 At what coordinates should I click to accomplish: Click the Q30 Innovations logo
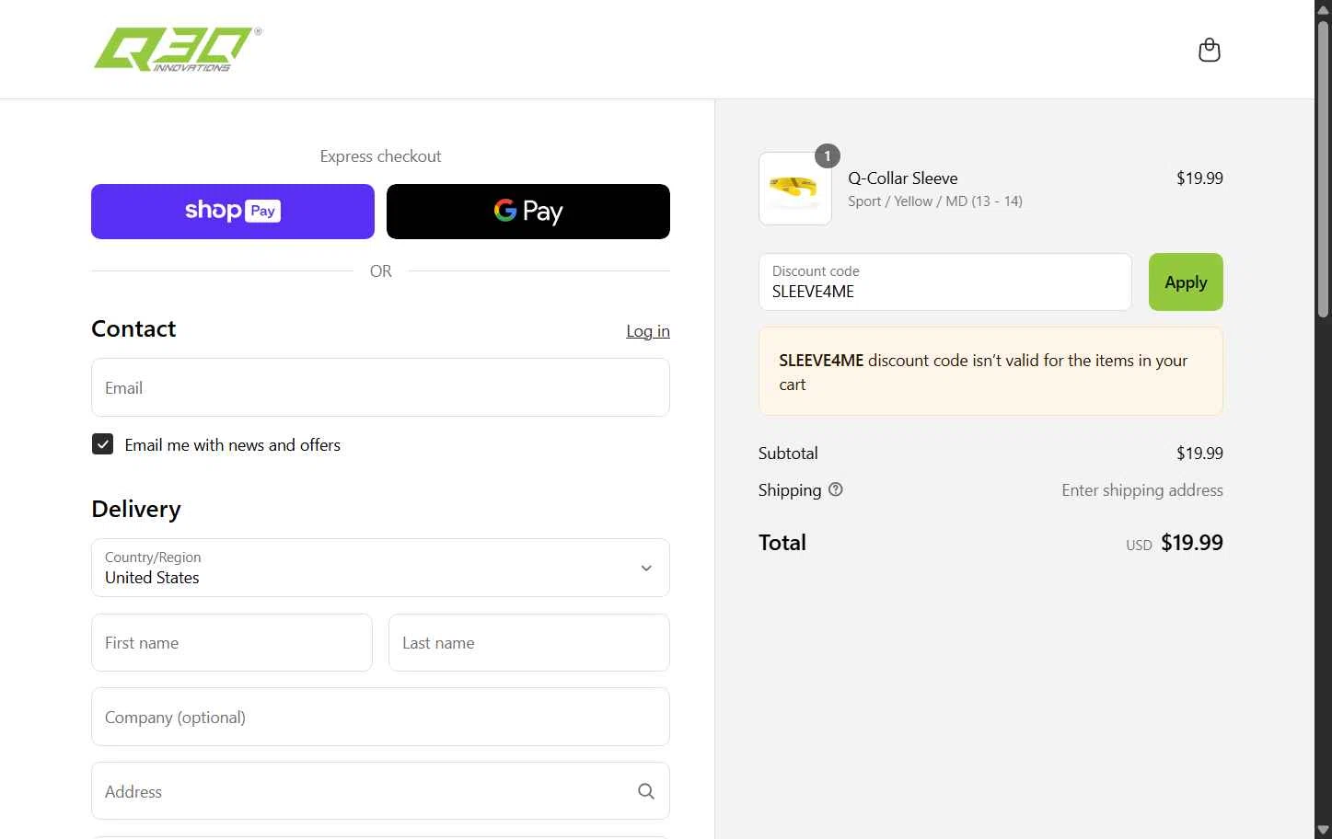point(178,49)
